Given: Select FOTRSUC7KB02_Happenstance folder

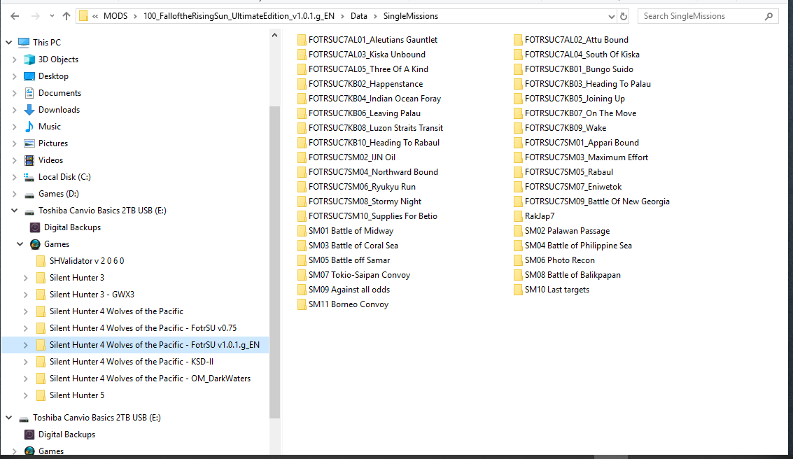Looking at the screenshot, I should [365, 84].
